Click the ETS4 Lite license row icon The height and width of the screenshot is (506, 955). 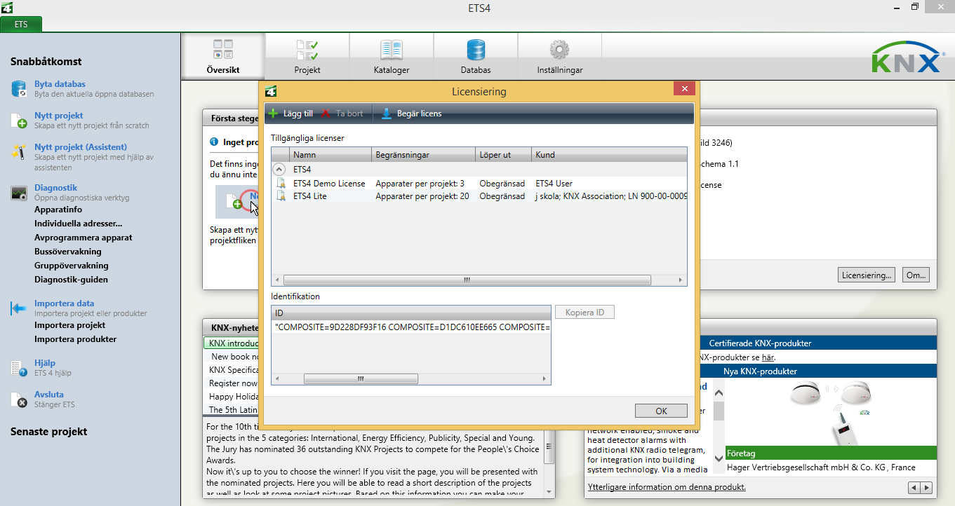point(281,197)
